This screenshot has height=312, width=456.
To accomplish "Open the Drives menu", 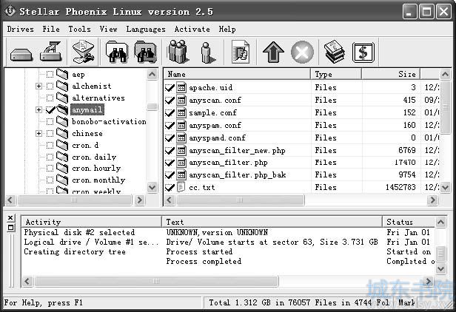I will (x=21, y=29).
